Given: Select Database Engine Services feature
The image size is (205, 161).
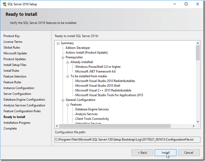Looking at the screenshot, I should pyautogui.click(x=92, y=109).
